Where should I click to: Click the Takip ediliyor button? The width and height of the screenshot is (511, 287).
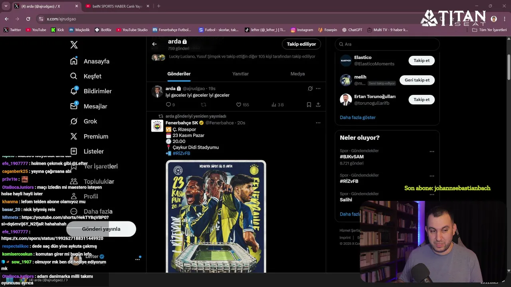301,44
